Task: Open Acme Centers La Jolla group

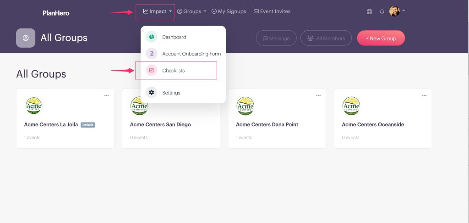Action: (51, 124)
